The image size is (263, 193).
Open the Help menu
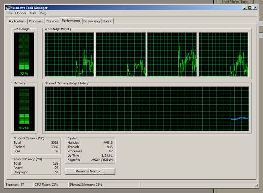[43, 13]
